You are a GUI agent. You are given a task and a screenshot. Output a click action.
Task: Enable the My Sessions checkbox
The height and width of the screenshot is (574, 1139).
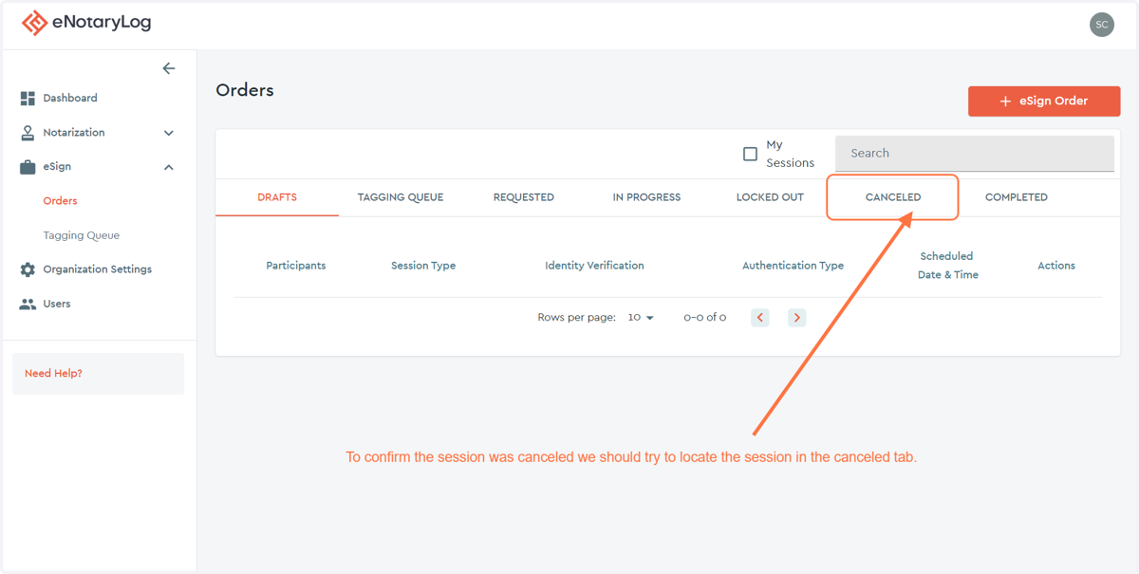[x=750, y=154]
